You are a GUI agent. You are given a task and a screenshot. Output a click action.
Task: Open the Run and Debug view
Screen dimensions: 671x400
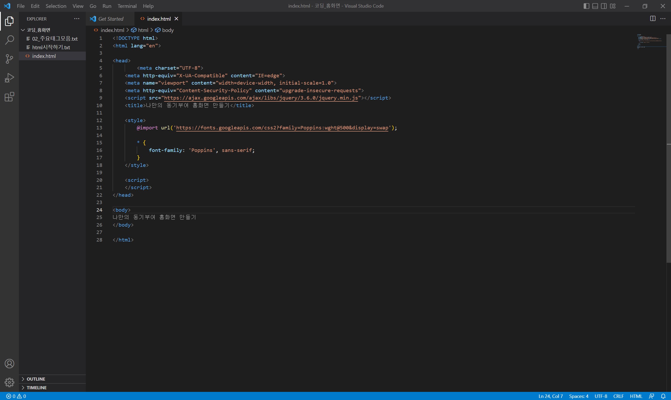pos(9,78)
